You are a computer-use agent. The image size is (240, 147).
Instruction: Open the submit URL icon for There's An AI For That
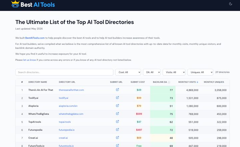(117, 89)
